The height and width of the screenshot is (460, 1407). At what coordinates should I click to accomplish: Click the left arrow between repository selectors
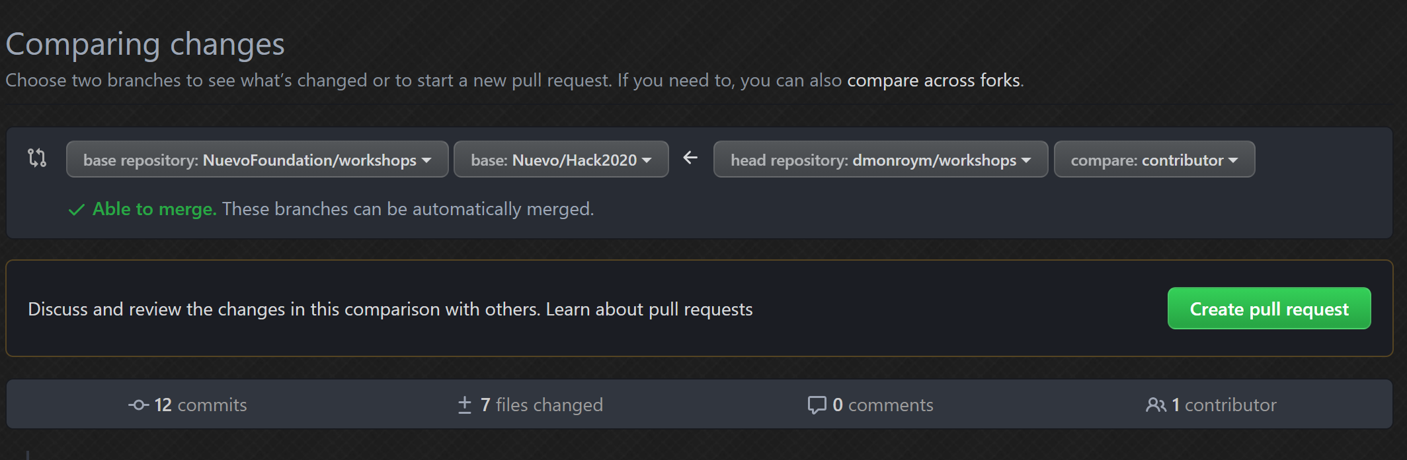click(690, 158)
